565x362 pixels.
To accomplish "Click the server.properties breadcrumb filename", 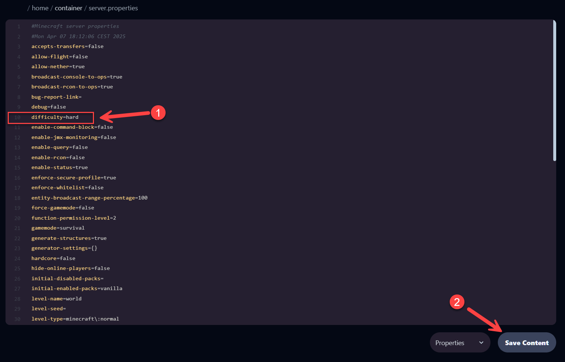I will (113, 8).
